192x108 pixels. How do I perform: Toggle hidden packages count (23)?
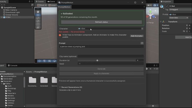coord(156,69)
